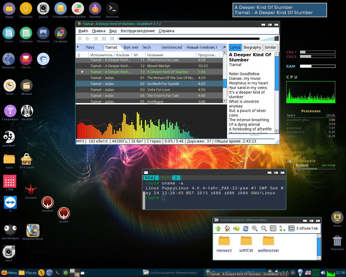Adjust the DeaDBeeF volume bar

click(x=270, y=38)
